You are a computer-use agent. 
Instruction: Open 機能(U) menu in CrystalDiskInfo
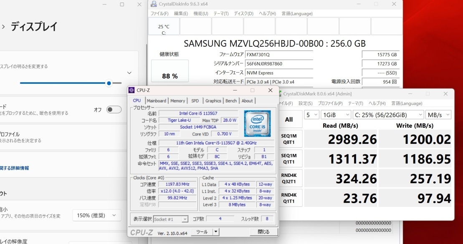point(201,14)
